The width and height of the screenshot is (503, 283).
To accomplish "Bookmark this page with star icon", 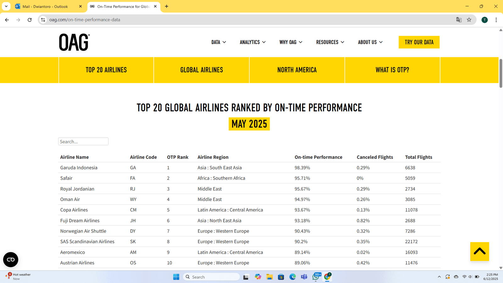I will click(x=469, y=20).
